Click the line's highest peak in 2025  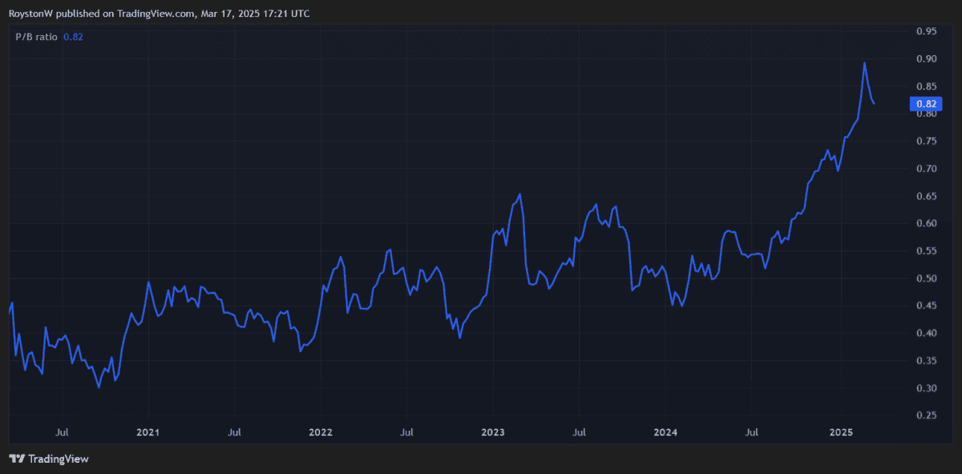tap(863, 62)
